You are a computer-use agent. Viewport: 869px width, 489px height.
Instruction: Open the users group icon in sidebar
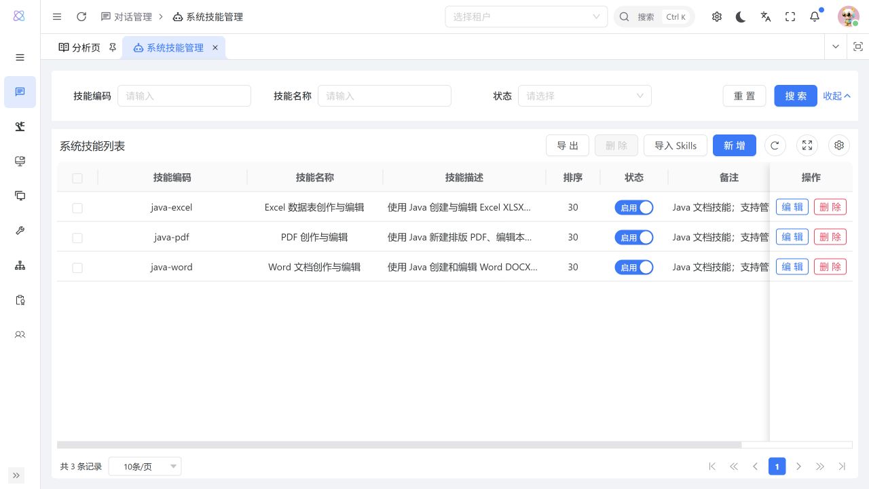coord(20,334)
